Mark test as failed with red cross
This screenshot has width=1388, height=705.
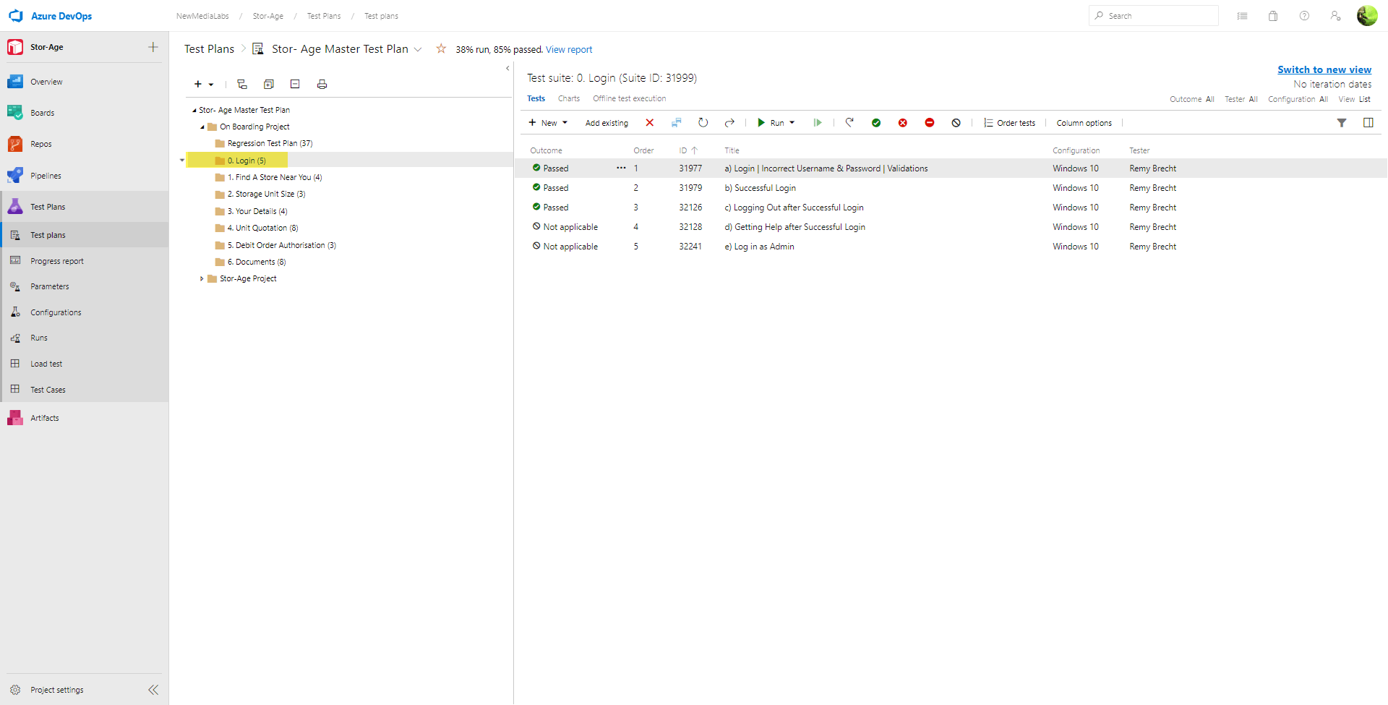click(x=903, y=123)
